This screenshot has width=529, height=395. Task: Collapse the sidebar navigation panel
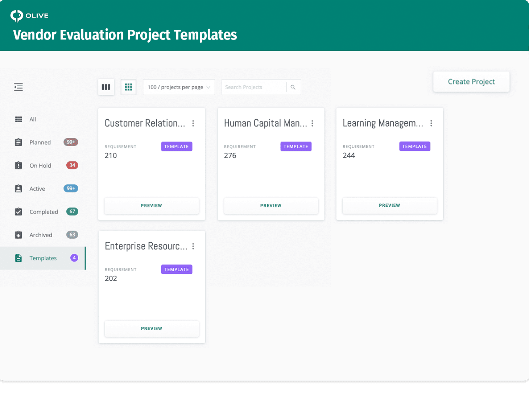tap(18, 87)
